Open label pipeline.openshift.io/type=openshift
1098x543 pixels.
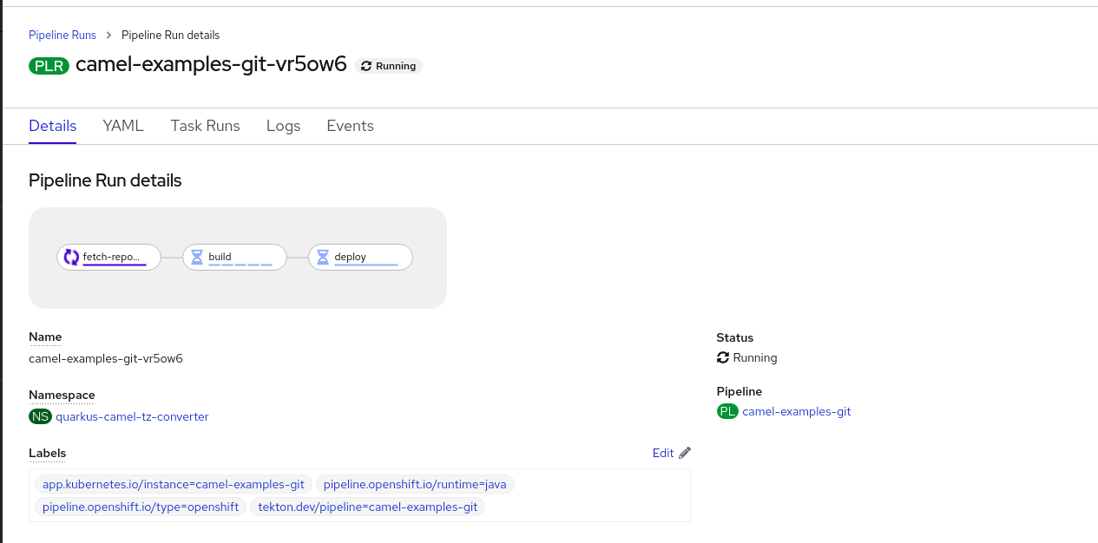(141, 507)
